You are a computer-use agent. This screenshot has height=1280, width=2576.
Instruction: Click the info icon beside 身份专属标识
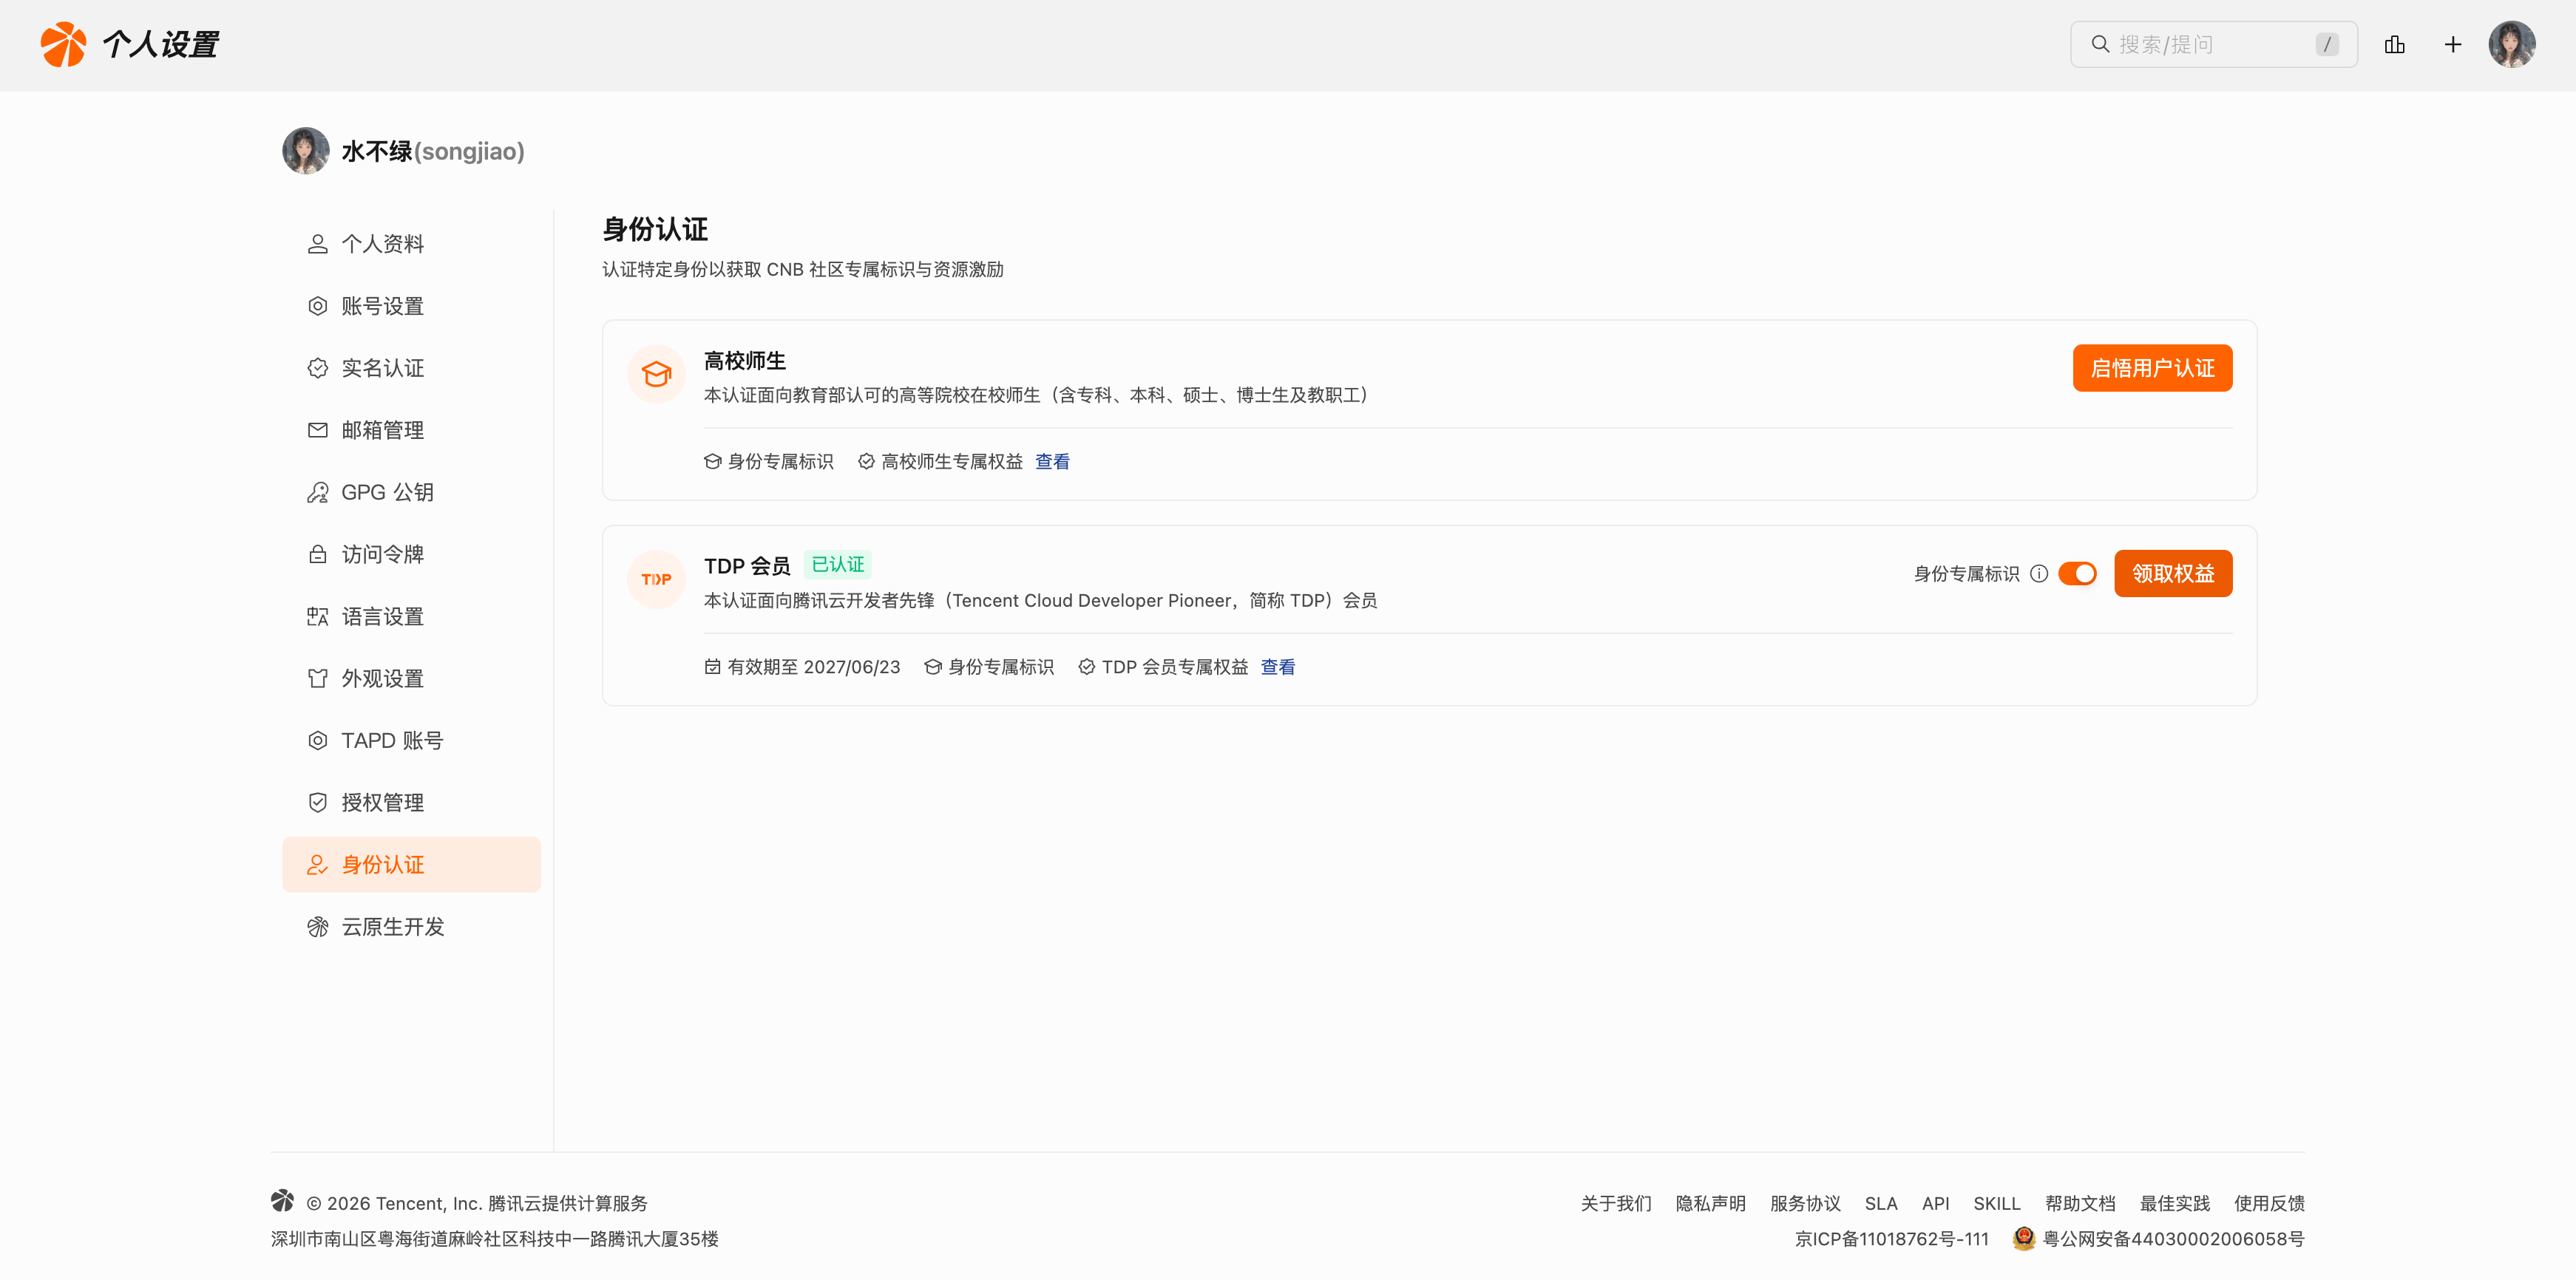(2039, 573)
